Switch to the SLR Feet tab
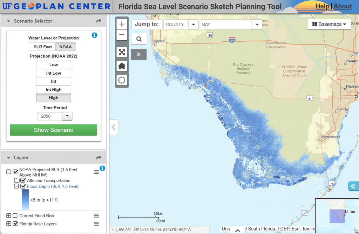The width and height of the screenshot is (359, 234). (x=43, y=47)
